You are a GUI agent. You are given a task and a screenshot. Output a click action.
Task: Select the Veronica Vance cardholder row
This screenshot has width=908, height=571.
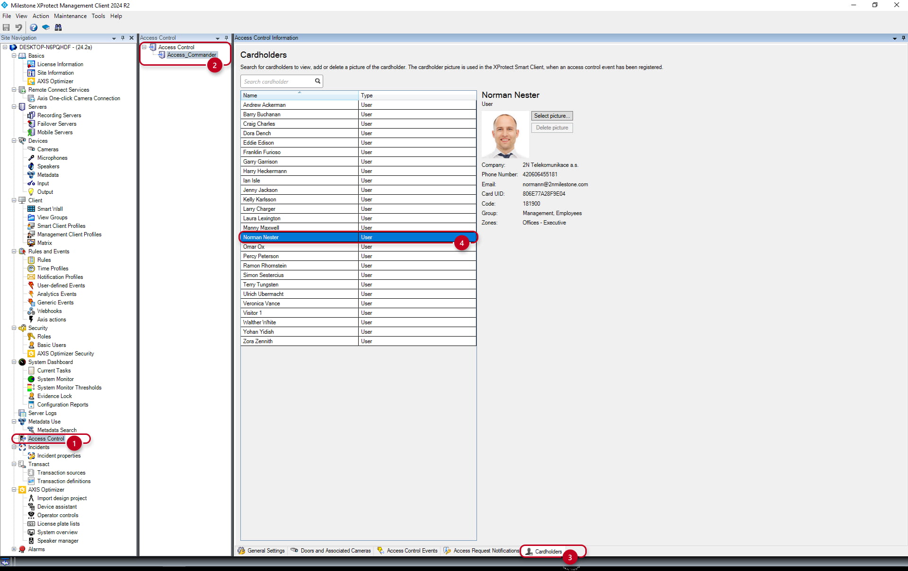pyautogui.click(x=358, y=303)
